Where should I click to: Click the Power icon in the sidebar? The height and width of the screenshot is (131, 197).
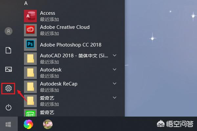pos(9,107)
